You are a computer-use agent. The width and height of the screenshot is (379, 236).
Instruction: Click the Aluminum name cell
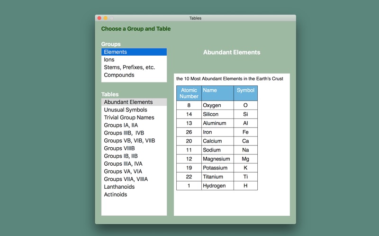pos(217,123)
